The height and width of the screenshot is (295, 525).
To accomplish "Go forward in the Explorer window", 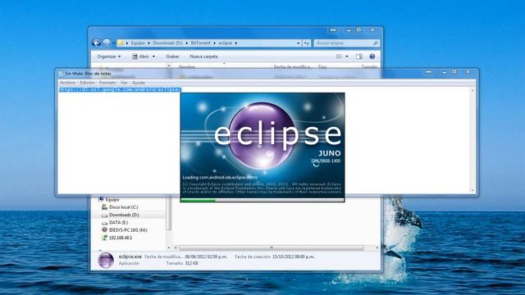I will 107,43.
